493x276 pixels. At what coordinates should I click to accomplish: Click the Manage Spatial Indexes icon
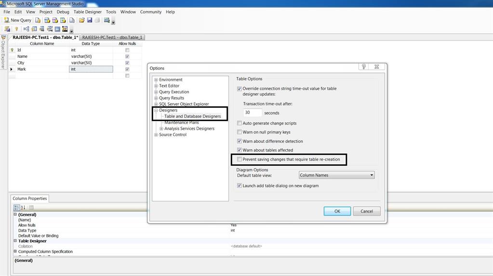(x=65, y=29)
